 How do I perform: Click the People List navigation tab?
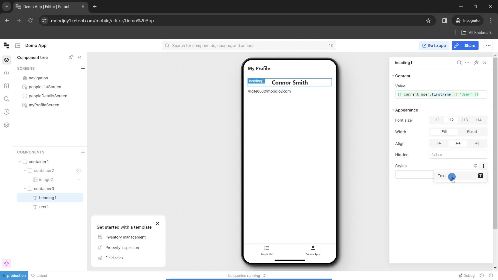pyautogui.click(x=267, y=250)
